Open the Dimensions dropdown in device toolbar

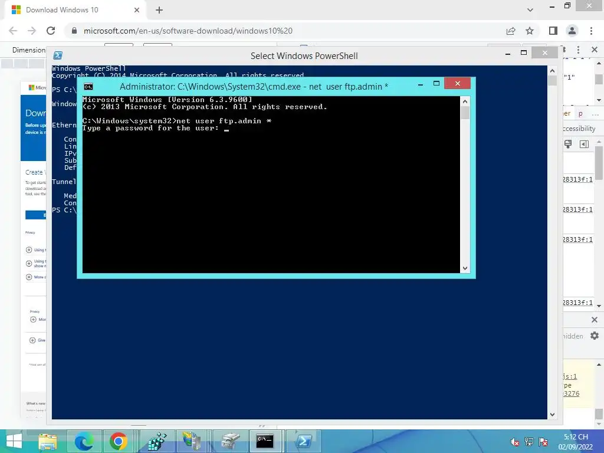(28, 50)
